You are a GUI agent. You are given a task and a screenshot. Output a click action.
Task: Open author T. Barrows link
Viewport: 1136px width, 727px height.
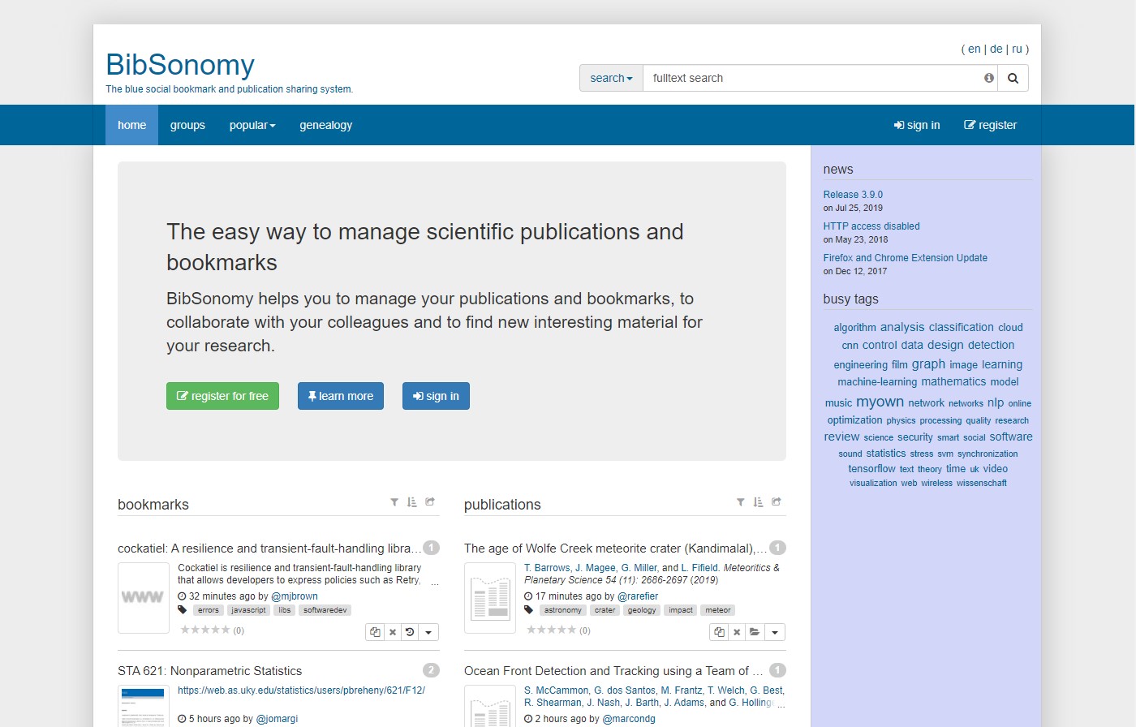click(x=547, y=568)
